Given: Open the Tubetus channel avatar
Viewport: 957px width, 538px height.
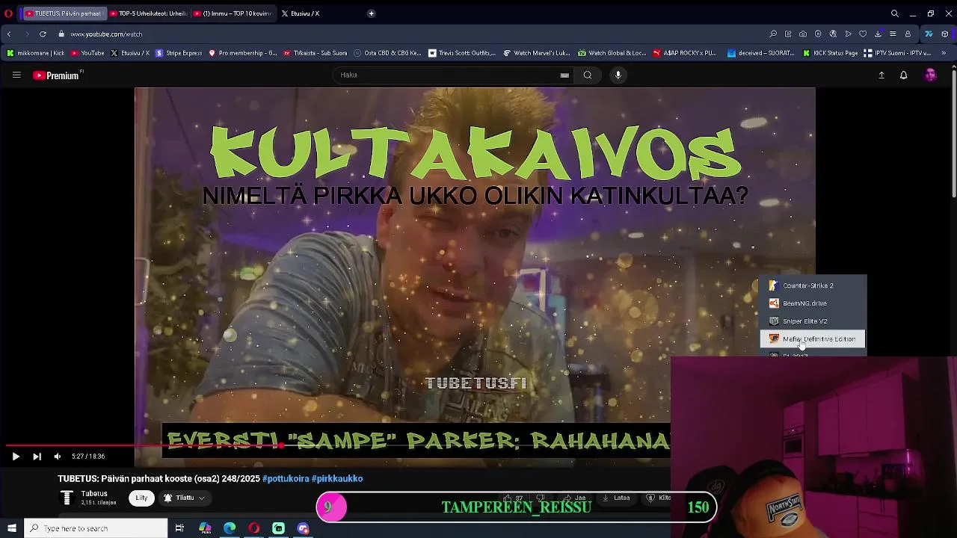Looking at the screenshot, I should [x=67, y=498].
